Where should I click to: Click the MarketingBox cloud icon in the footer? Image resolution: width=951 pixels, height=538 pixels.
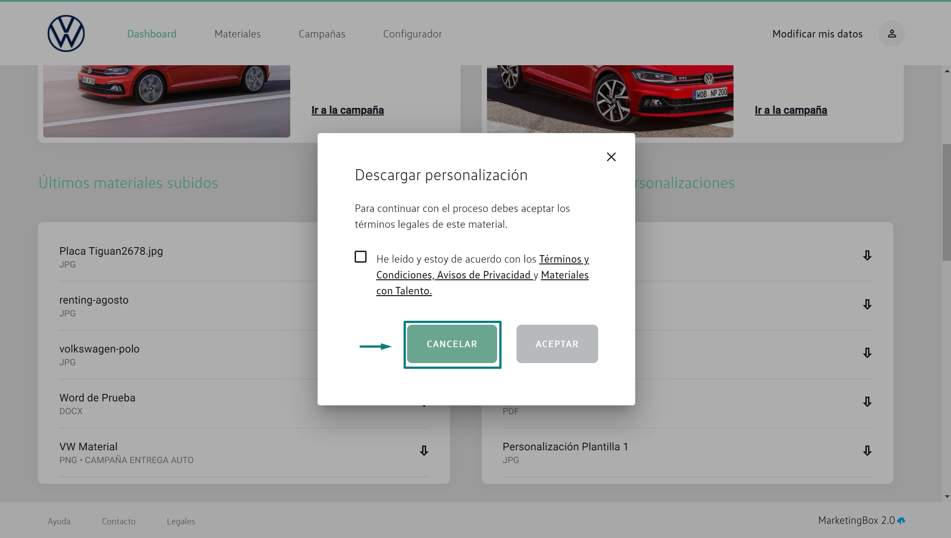click(x=901, y=521)
